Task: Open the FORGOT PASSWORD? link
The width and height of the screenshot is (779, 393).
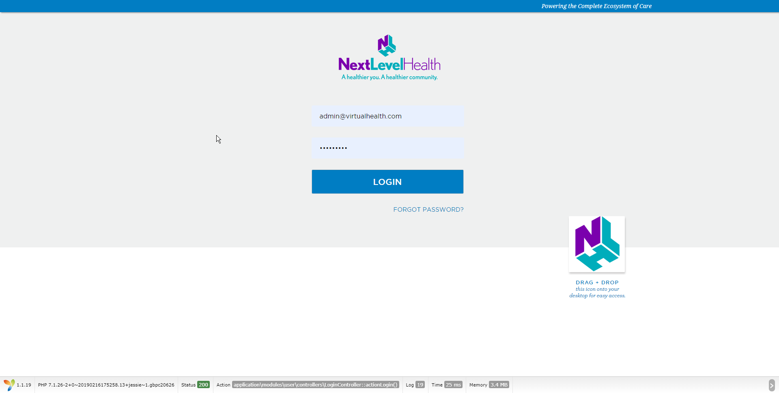Action: pyautogui.click(x=428, y=210)
